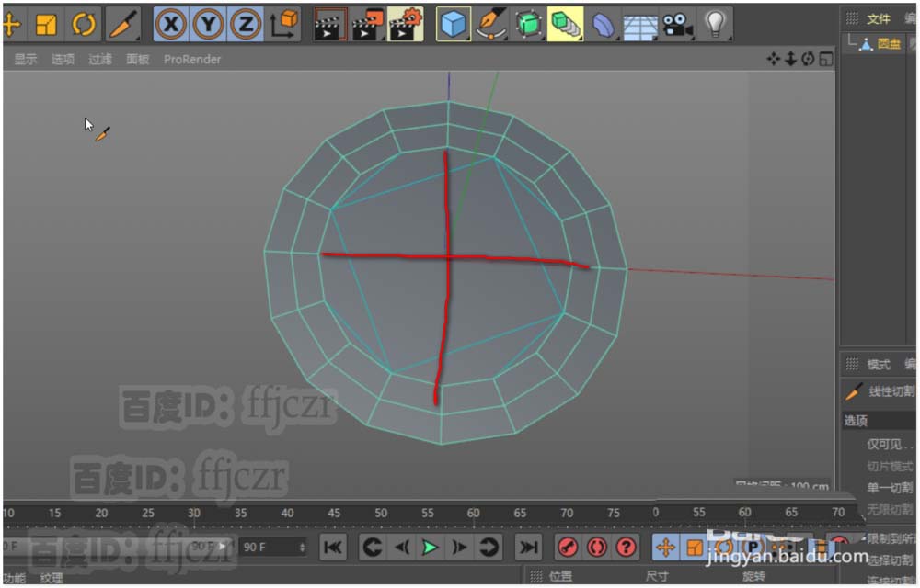Open the 显示 viewport menu
This screenshot has height=588, width=920.
pos(26,60)
